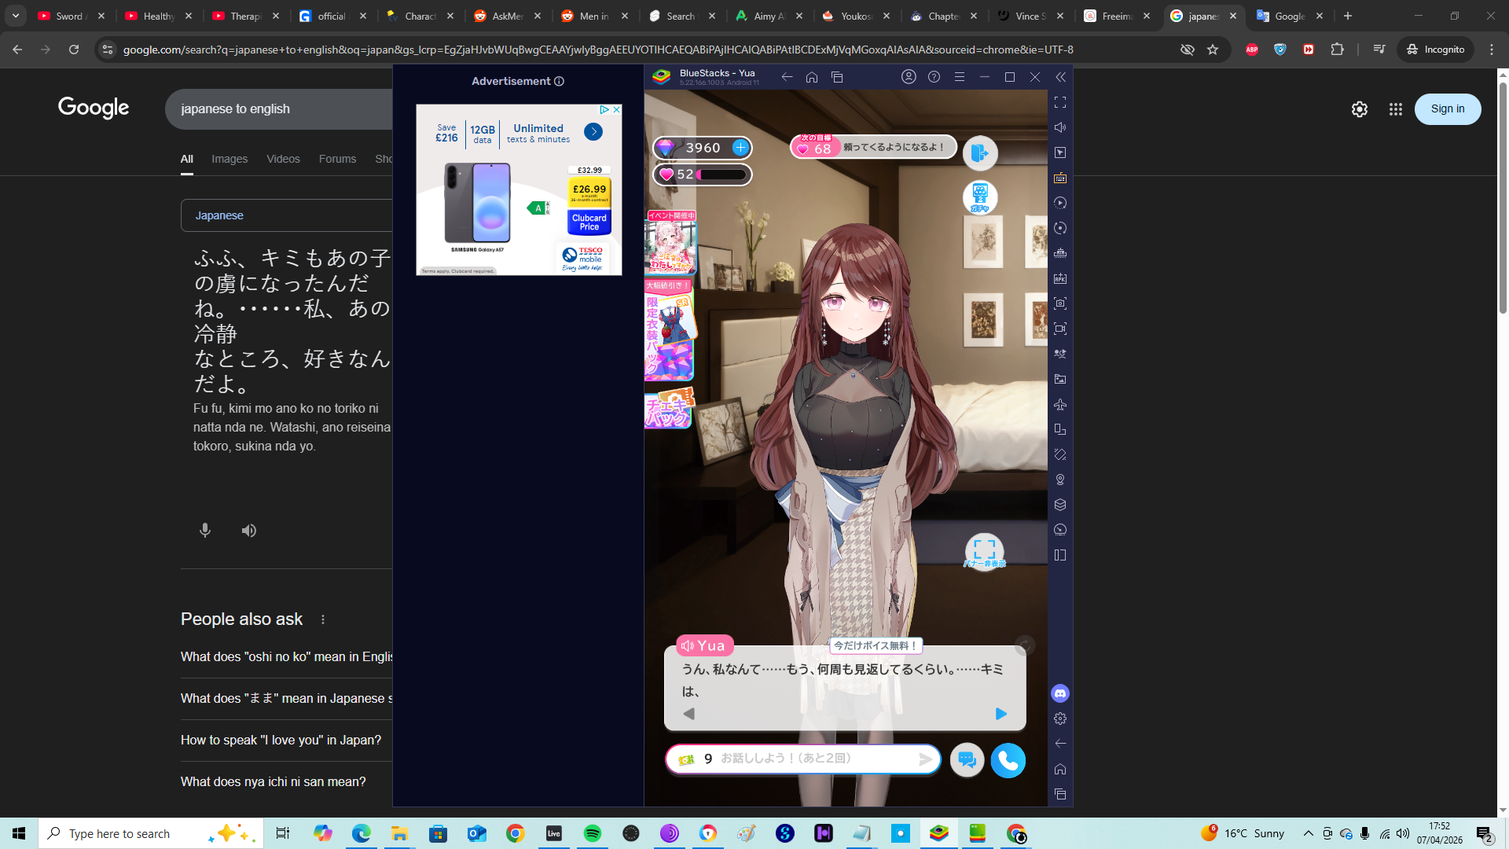Open Chrome tab search chevron
The height and width of the screenshot is (849, 1509).
pyautogui.click(x=16, y=16)
